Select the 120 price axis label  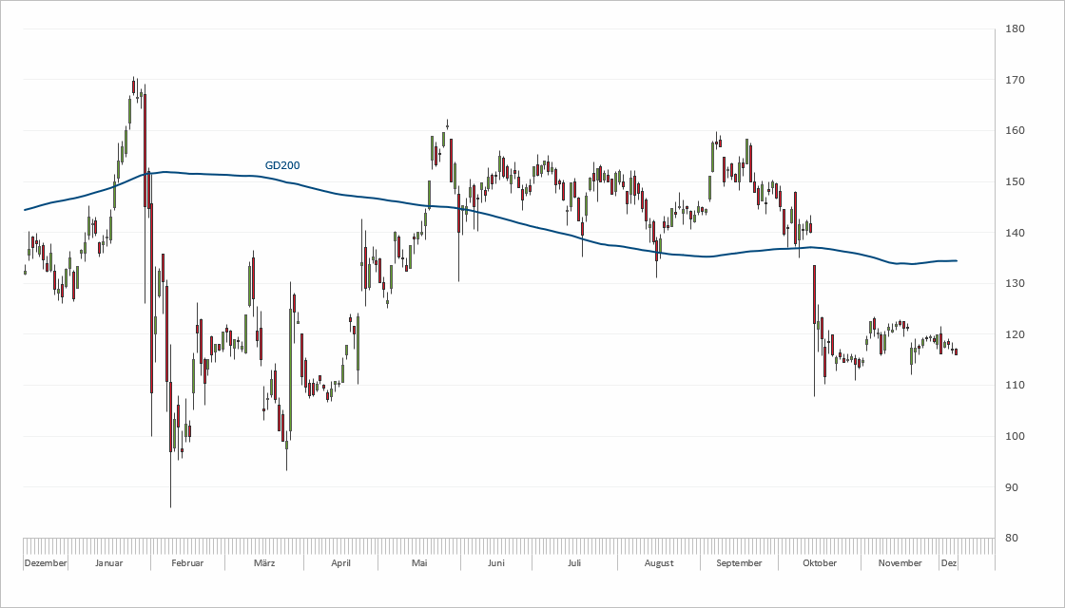pyautogui.click(x=1015, y=334)
